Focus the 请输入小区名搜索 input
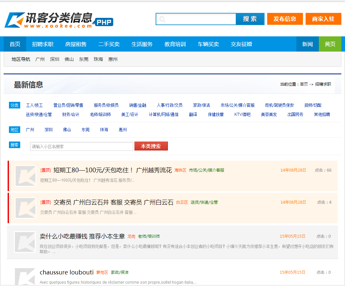This screenshot has height=286, width=345. pos(82,146)
